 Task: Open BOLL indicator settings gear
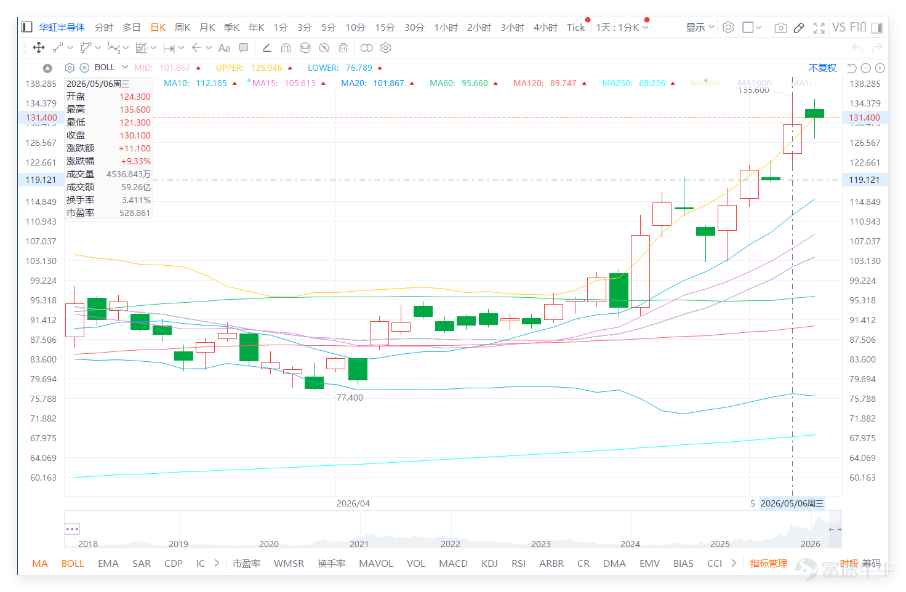click(70, 68)
